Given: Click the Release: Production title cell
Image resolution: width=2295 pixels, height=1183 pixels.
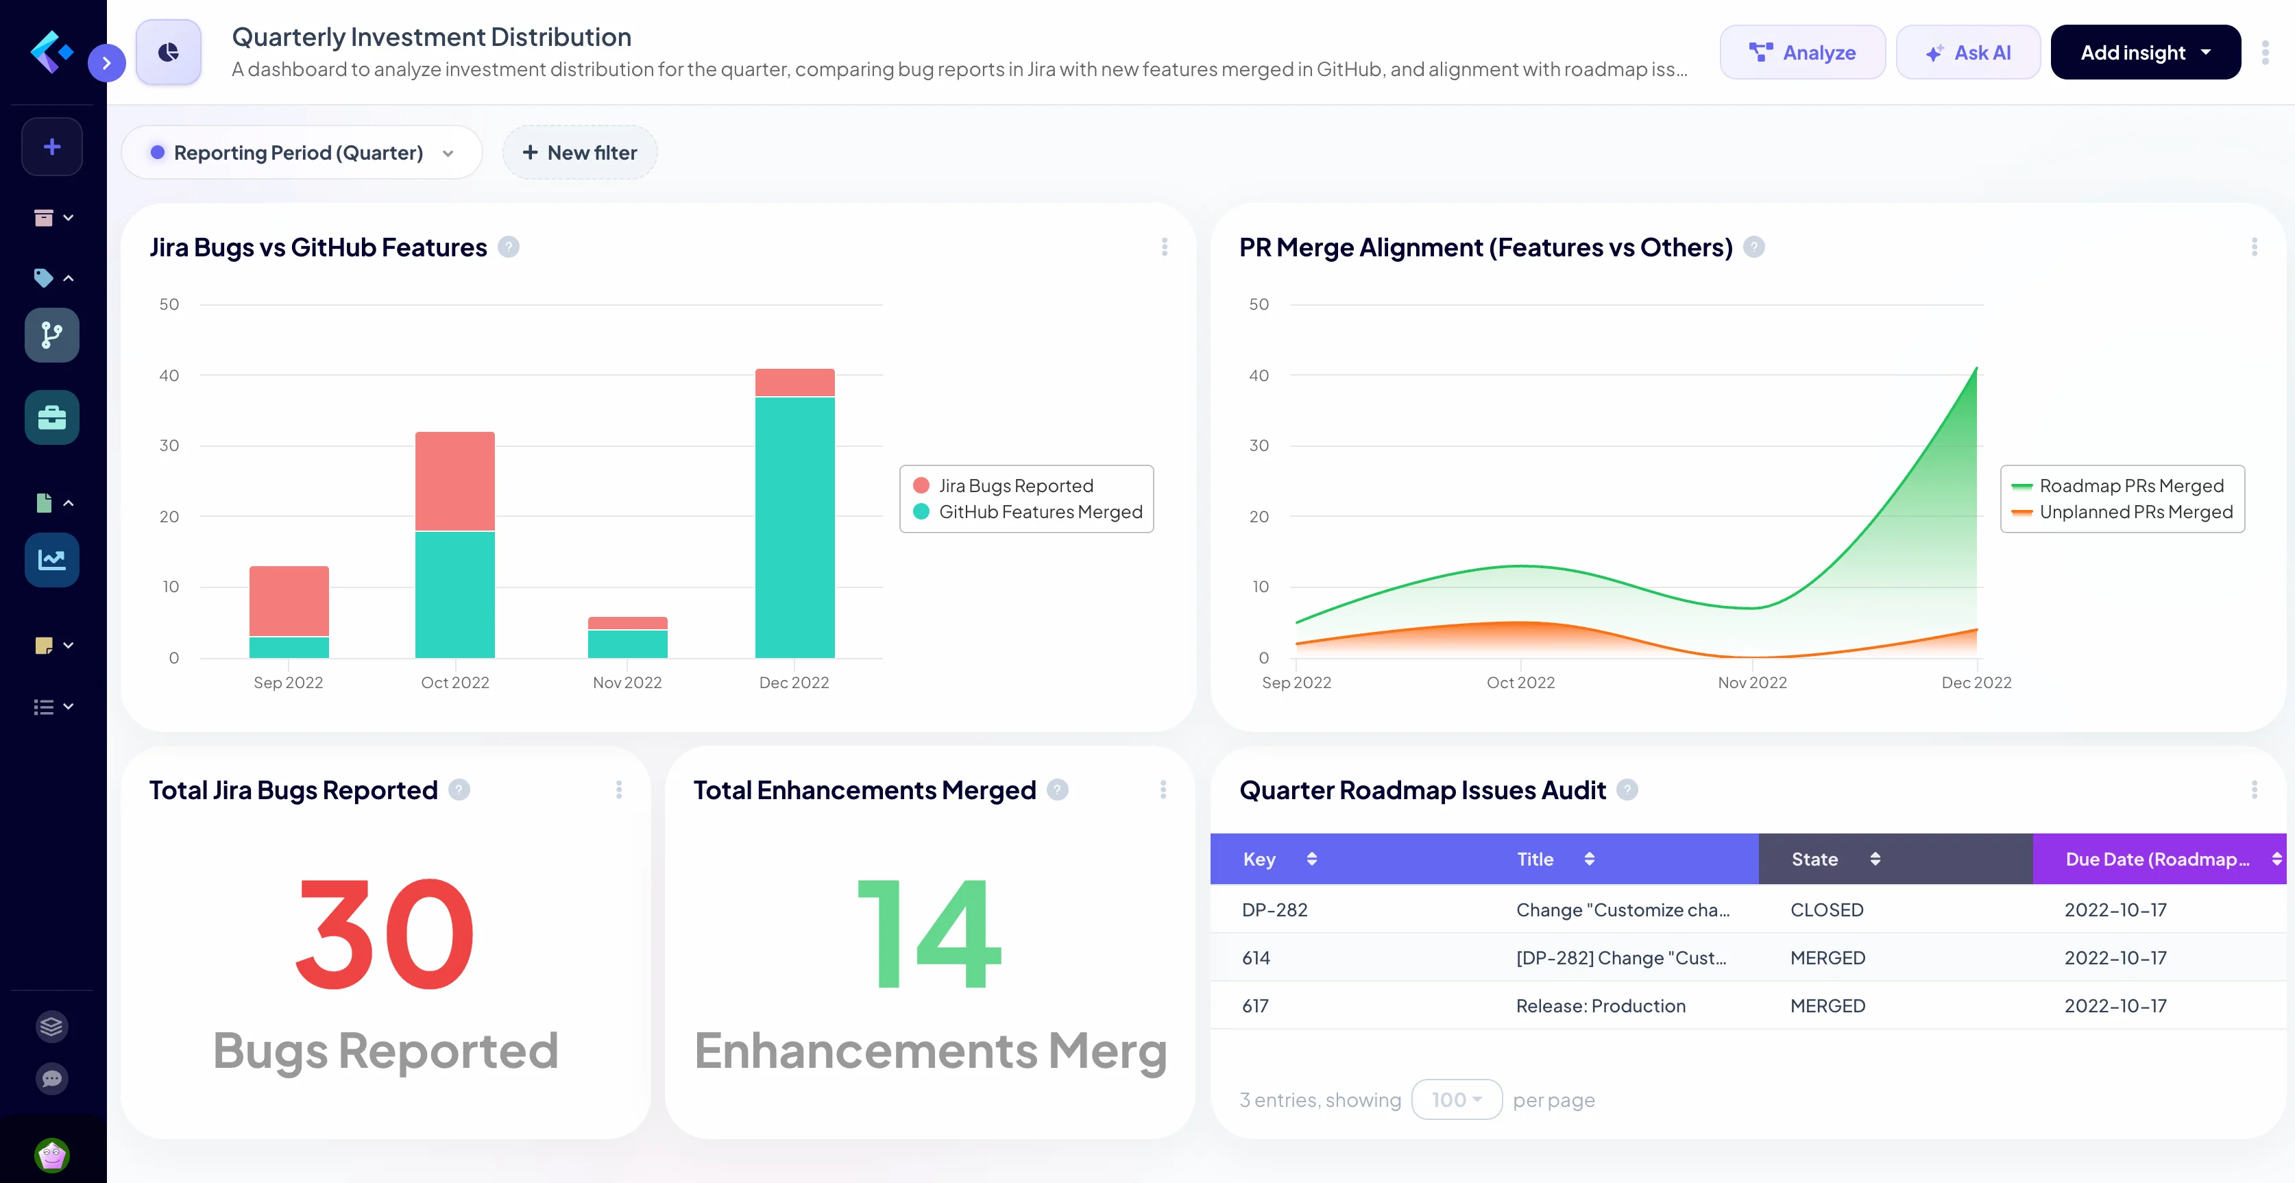Looking at the screenshot, I should (1601, 1005).
